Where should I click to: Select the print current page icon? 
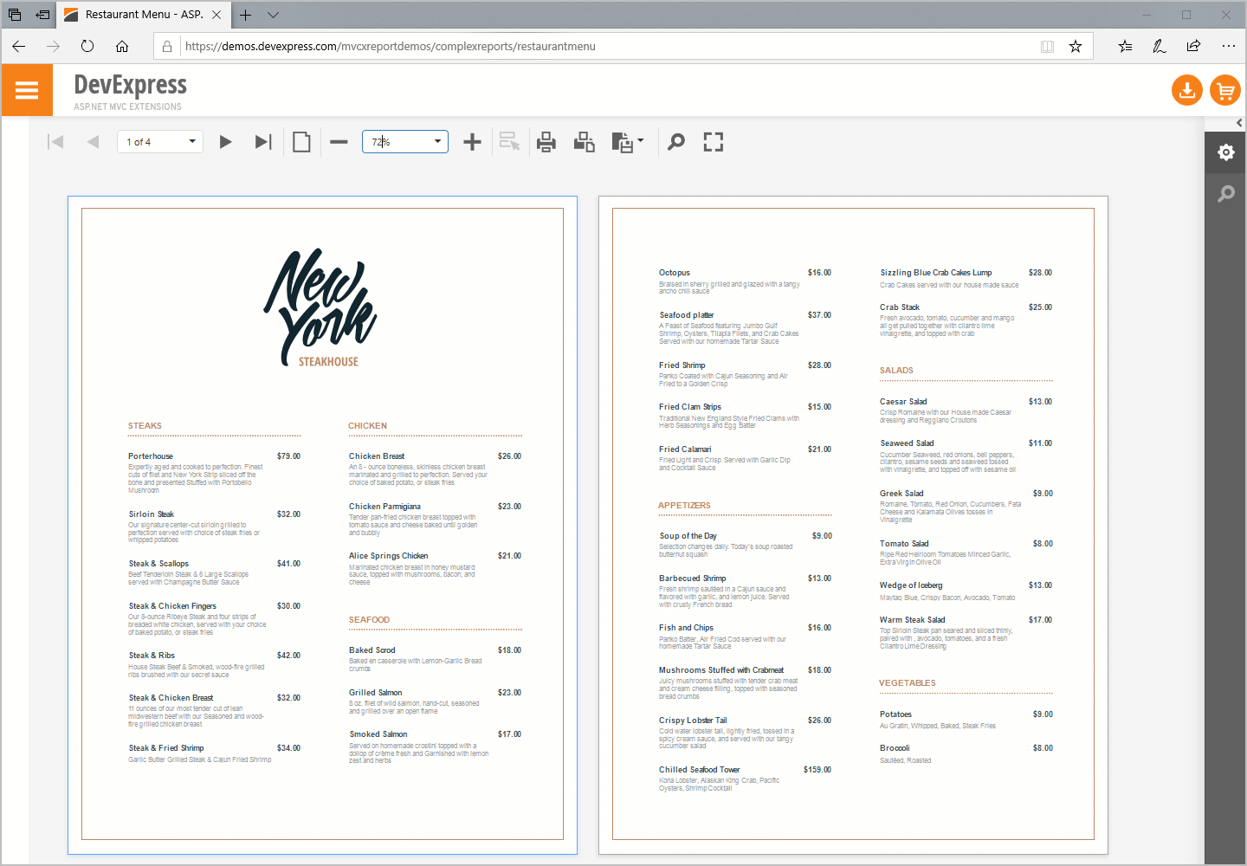[584, 141]
